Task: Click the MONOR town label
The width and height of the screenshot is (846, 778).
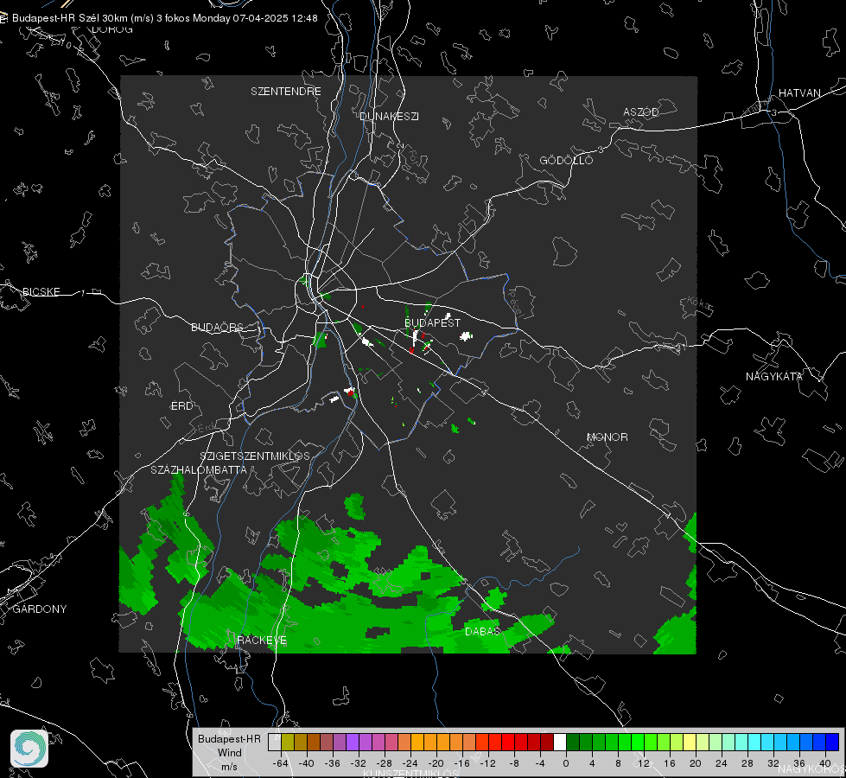Action: pos(607,437)
